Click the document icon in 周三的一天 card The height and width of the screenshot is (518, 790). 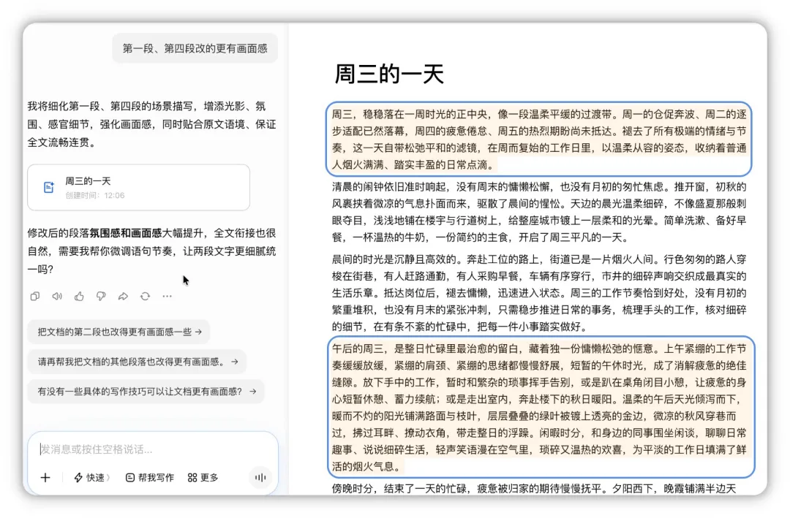49,187
